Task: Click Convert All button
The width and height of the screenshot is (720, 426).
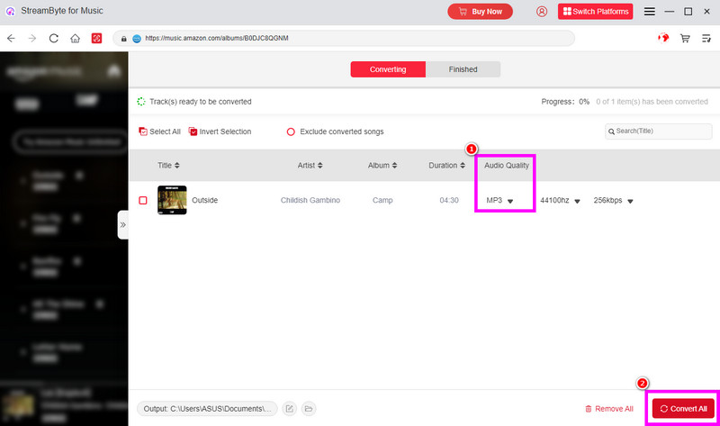Action: click(x=683, y=409)
